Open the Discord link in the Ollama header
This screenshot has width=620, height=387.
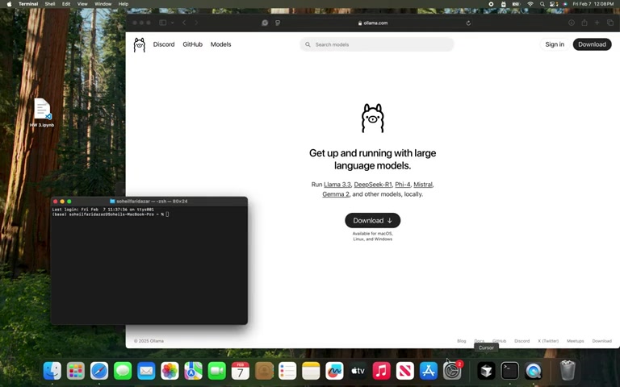[164, 44]
